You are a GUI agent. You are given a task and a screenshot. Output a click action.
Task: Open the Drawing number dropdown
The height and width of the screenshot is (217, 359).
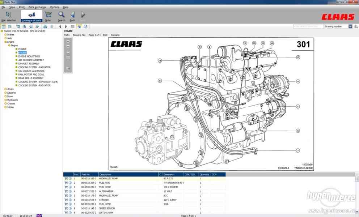point(350,26)
